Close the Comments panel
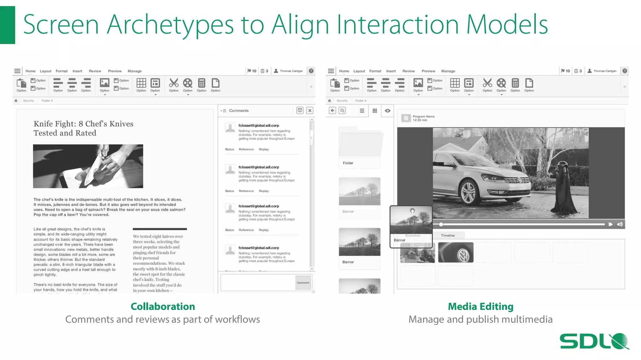This screenshot has height=360, width=641. click(310, 110)
